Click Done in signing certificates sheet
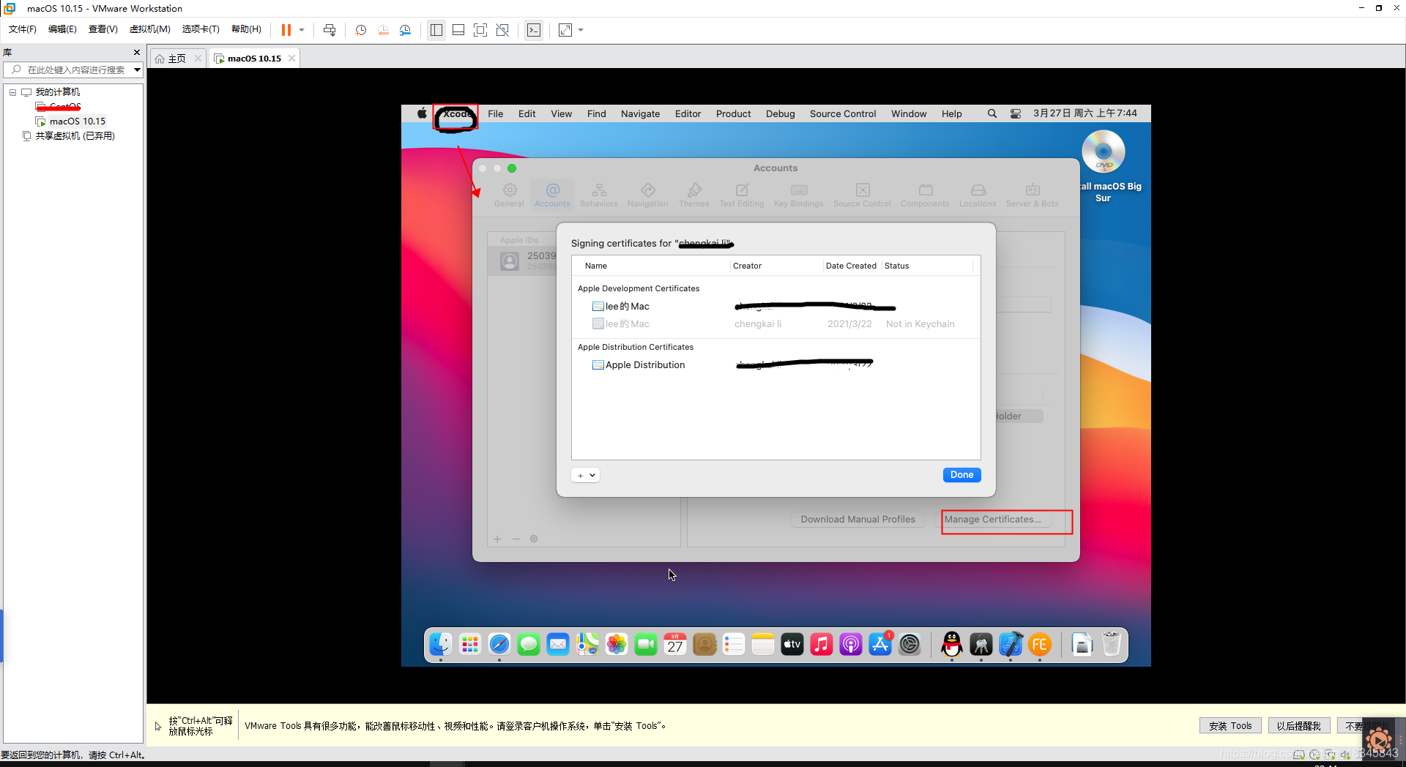 (x=961, y=475)
